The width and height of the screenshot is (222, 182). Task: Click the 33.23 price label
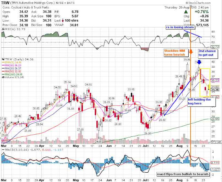182,98
